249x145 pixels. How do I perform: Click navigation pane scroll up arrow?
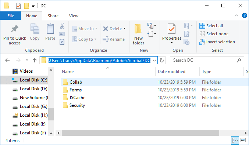pos(51,70)
